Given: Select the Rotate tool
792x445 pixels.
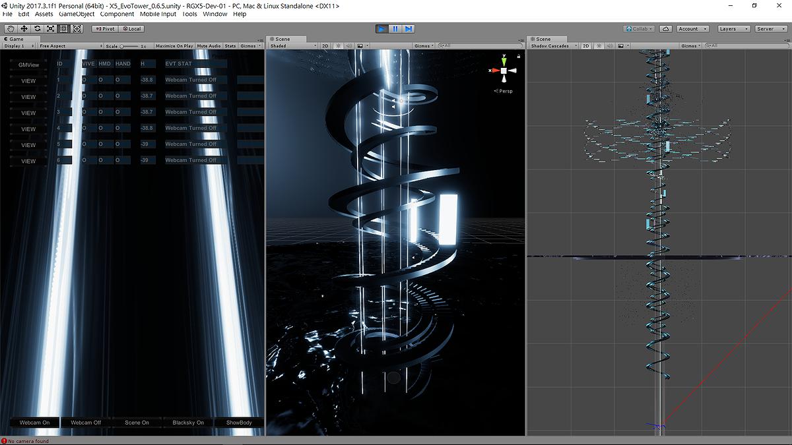Looking at the screenshot, I should (x=37, y=29).
